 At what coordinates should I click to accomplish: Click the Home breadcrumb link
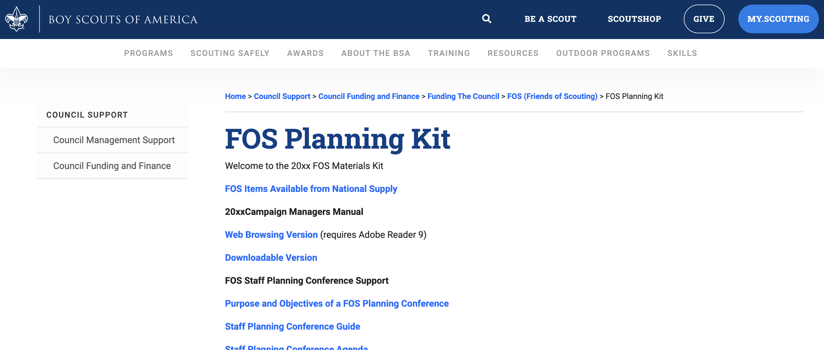(235, 96)
